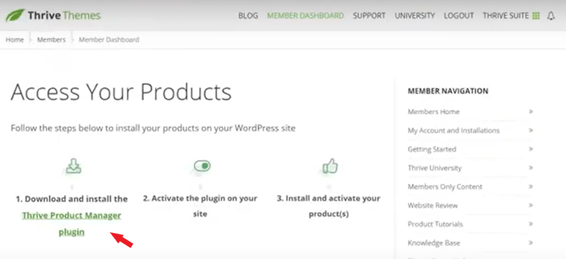Viewport: 566px width, 259px height.
Task: Open the SUPPORT menu item
Action: pyautogui.click(x=369, y=16)
